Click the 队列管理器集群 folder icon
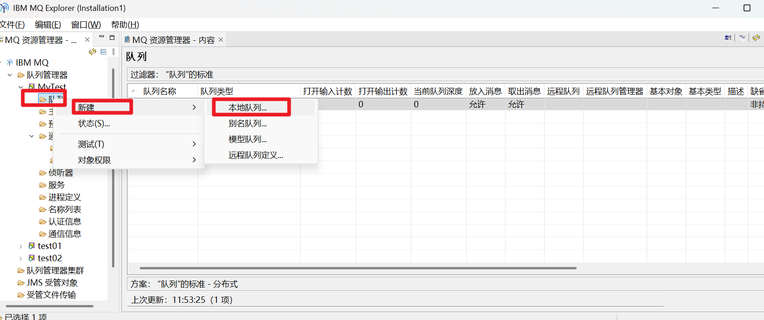 pos(21,270)
